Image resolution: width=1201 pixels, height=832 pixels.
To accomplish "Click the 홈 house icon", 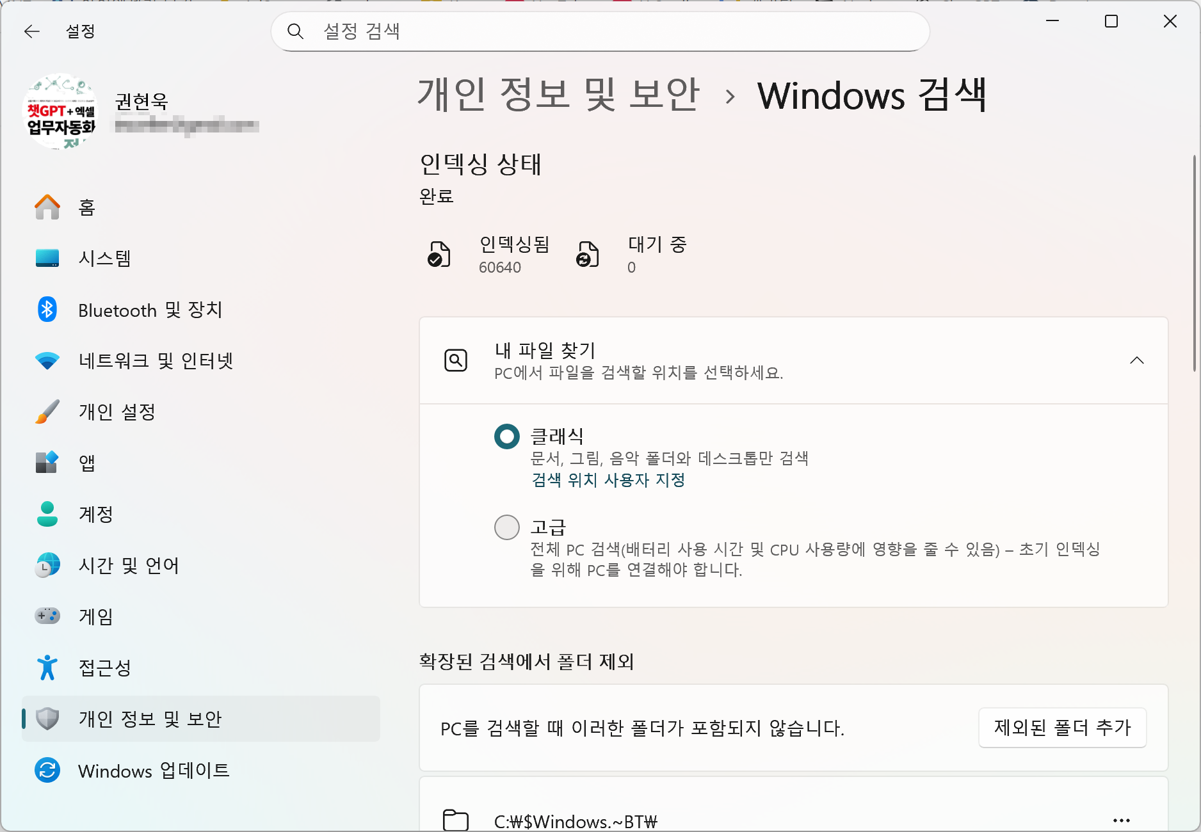I will point(47,207).
